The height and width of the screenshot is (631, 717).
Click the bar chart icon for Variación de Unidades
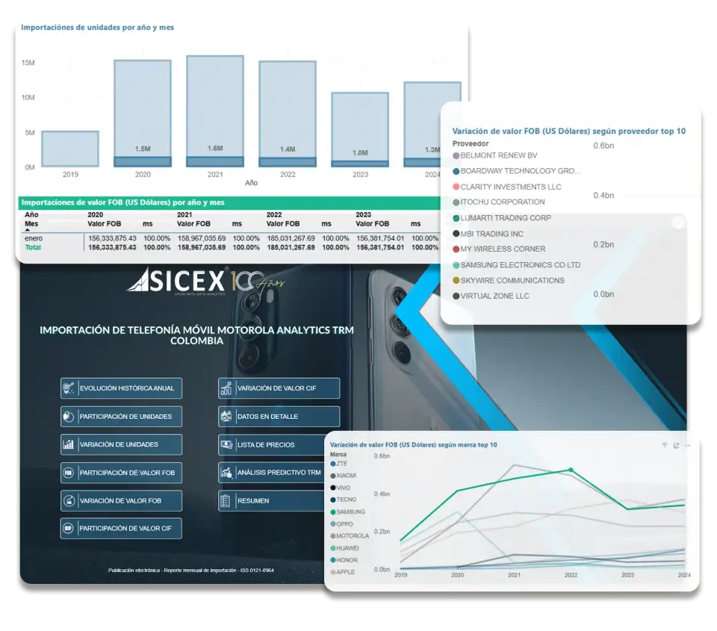69,444
